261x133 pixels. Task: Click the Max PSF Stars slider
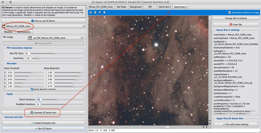click(57, 53)
